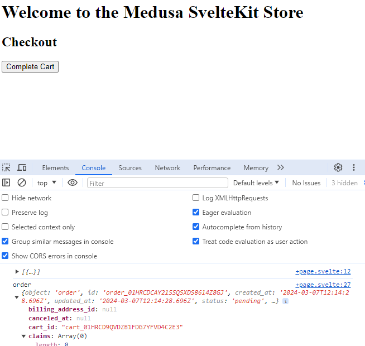Open the +page.svelte:12 source link
The width and height of the screenshot is (365, 346).
click(x=323, y=271)
